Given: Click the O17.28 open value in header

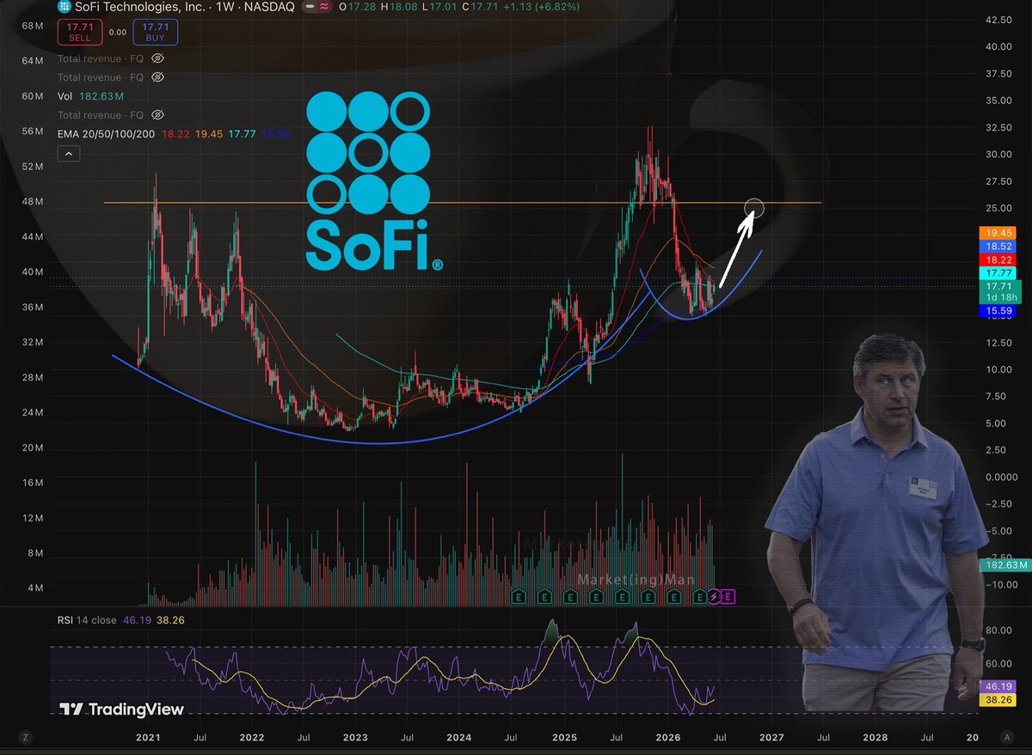Looking at the screenshot, I should pyautogui.click(x=359, y=7).
